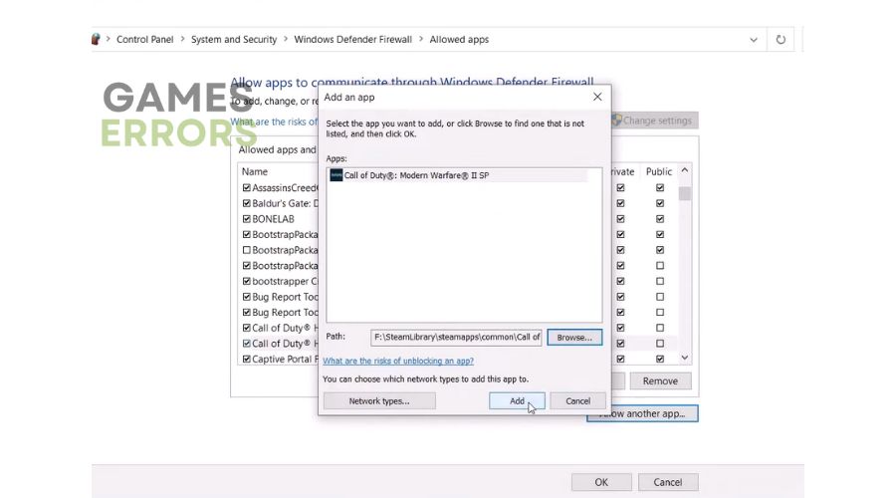The width and height of the screenshot is (896, 498).
Task: Click Cancel at bottom of Allowed apps window
Action: click(667, 482)
